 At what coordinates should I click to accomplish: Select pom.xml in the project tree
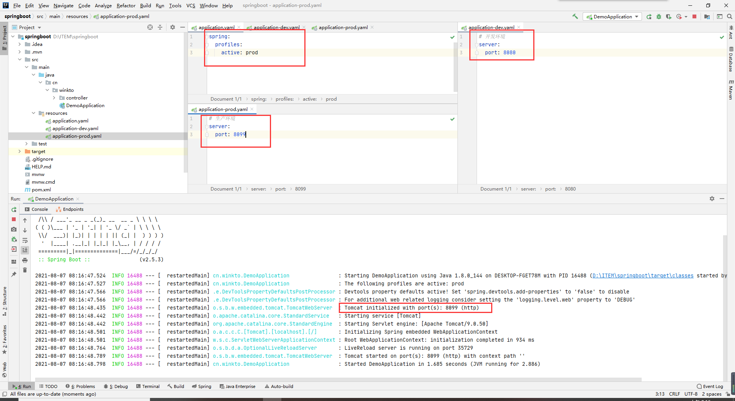click(41, 190)
